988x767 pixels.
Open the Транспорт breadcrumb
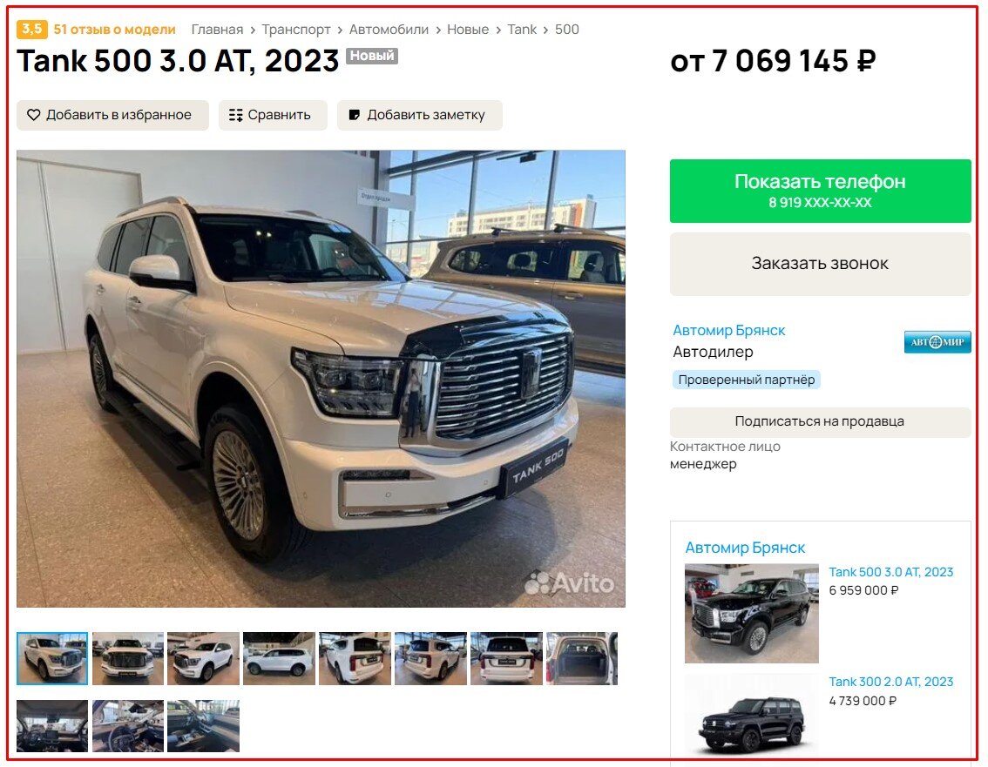pyautogui.click(x=296, y=30)
